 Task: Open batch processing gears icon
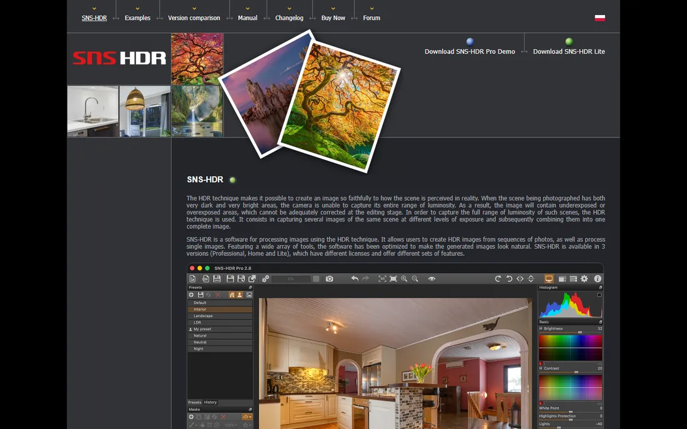click(x=265, y=279)
